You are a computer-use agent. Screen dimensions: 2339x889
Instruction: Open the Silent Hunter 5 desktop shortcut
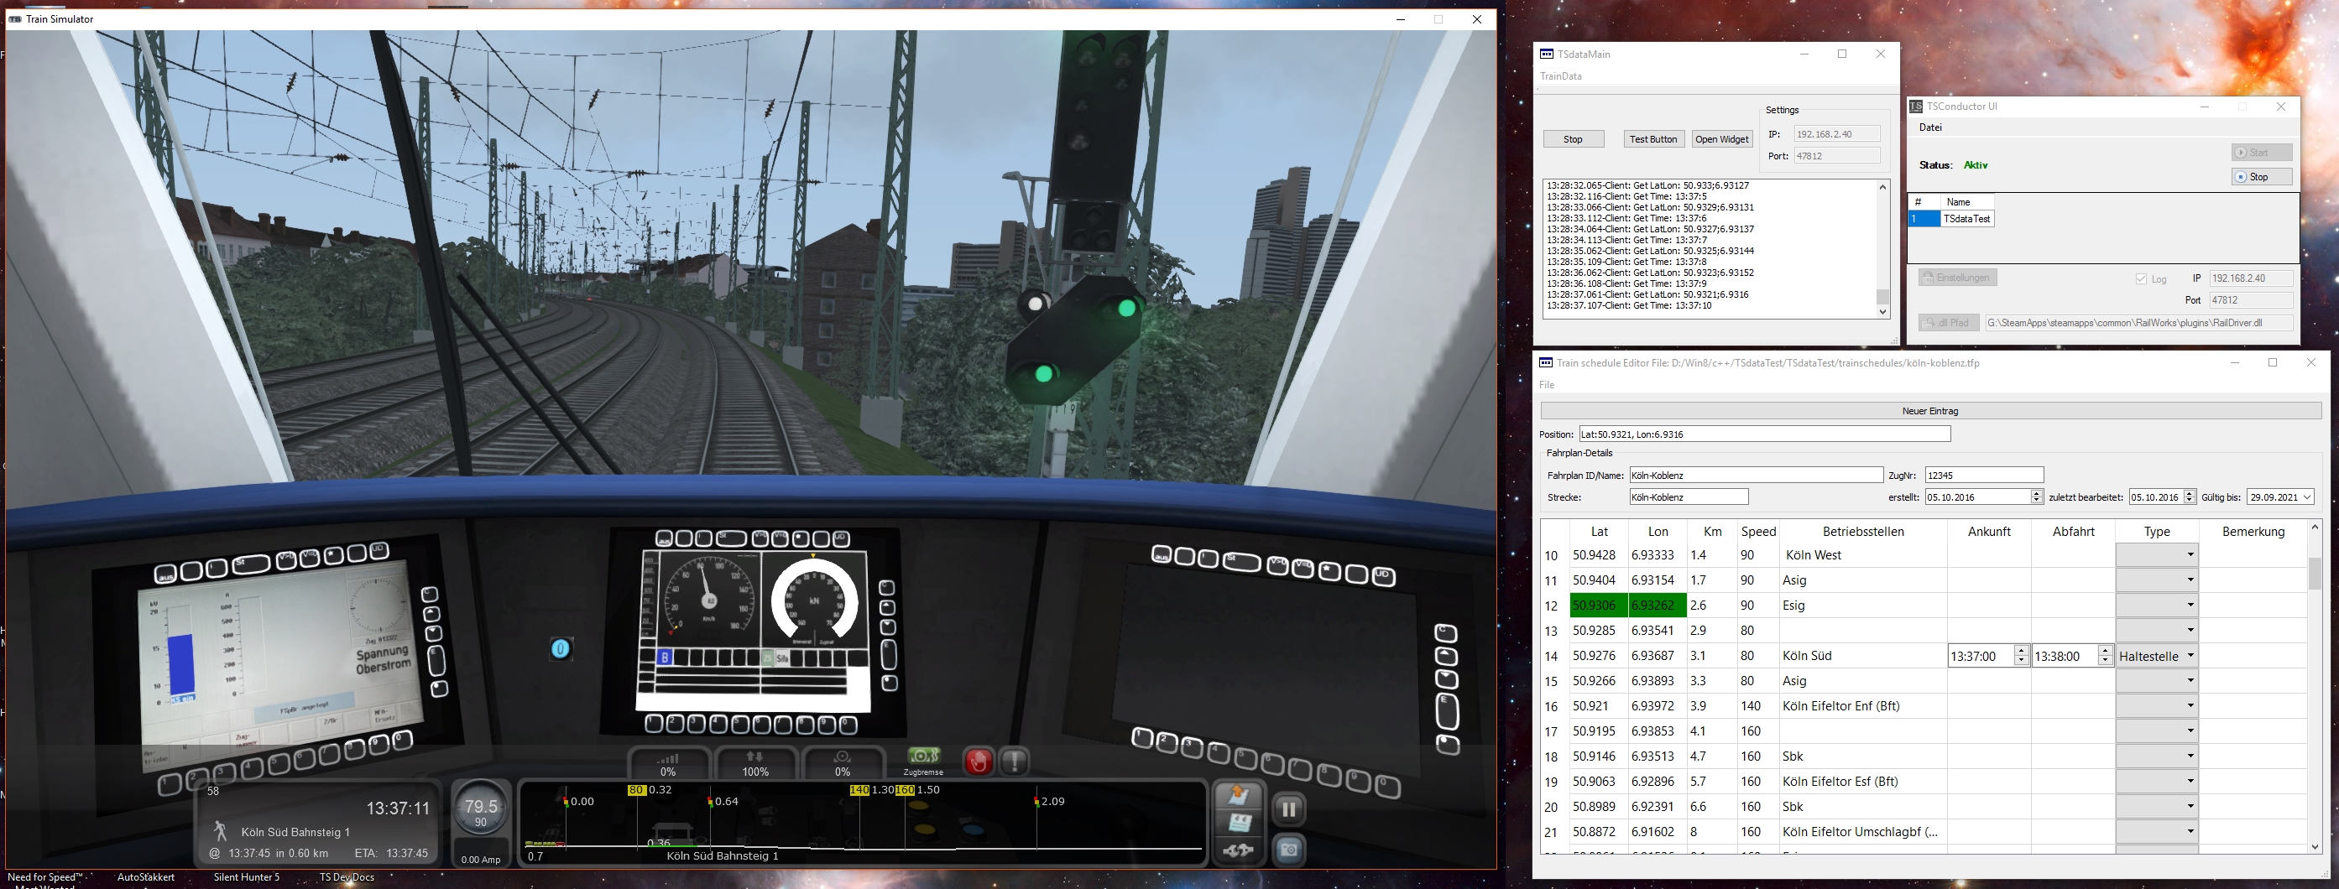246,877
